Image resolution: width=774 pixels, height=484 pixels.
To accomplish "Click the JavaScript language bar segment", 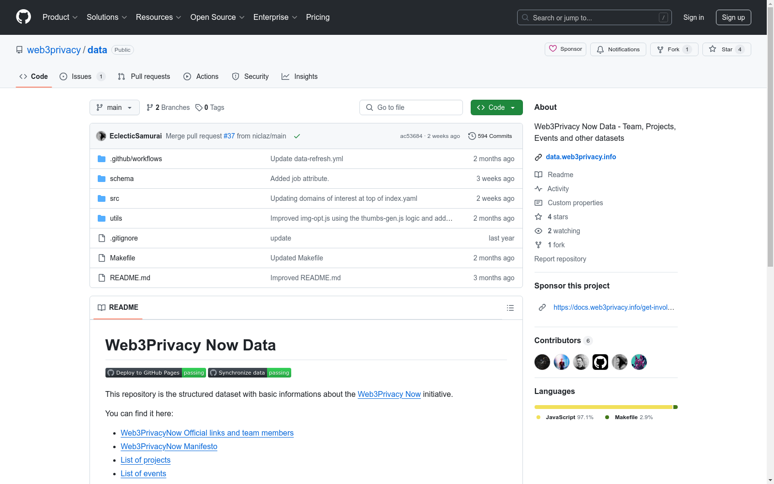I will 603,407.
